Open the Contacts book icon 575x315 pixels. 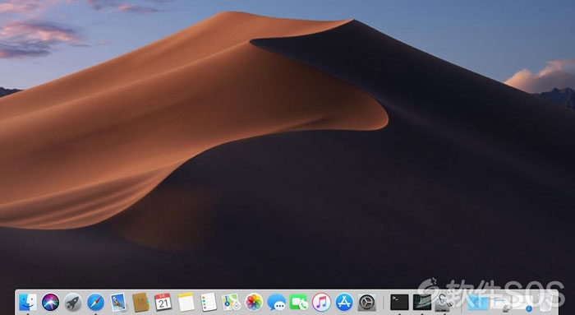140,302
